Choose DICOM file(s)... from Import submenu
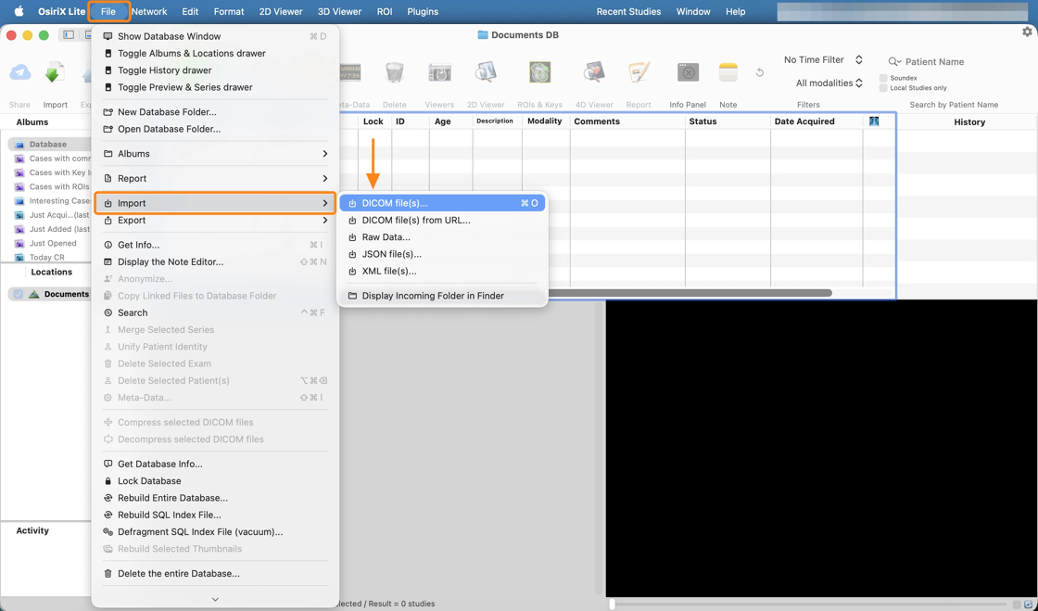Screen dimensions: 1038x611 click(x=442, y=203)
